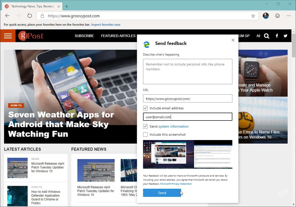Click the gPost site logo
The width and height of the screenshot is (296, 207).
click(31, 36)
